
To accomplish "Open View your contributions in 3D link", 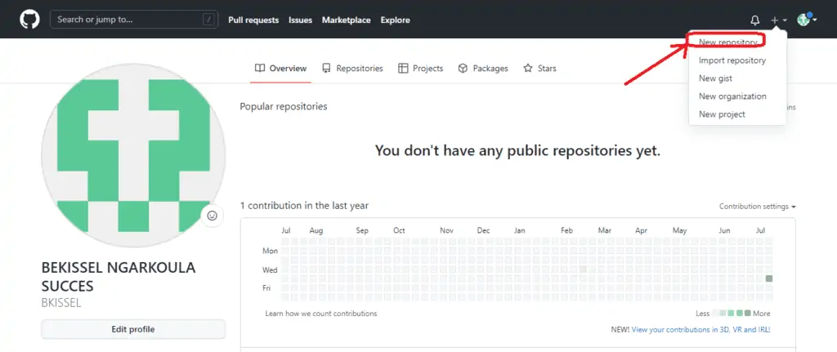I will pyautogui.click(x=700, y=330).
